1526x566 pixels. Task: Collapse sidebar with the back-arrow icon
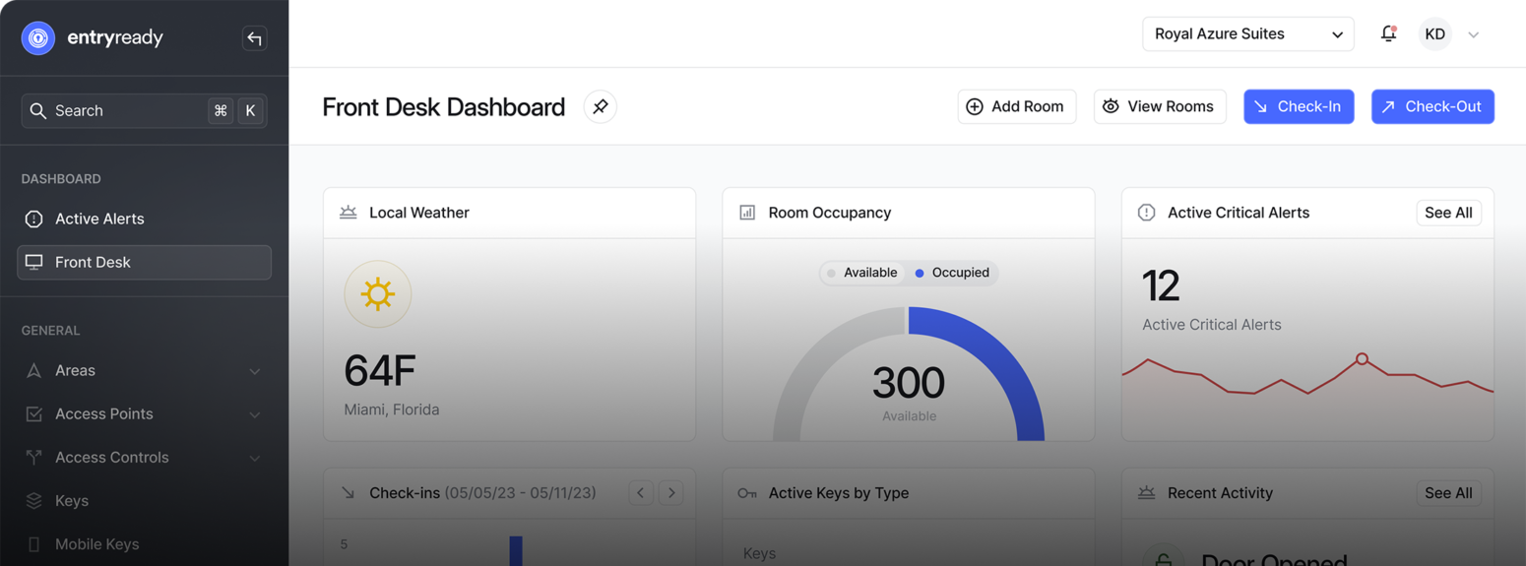[x=254, y=38]
